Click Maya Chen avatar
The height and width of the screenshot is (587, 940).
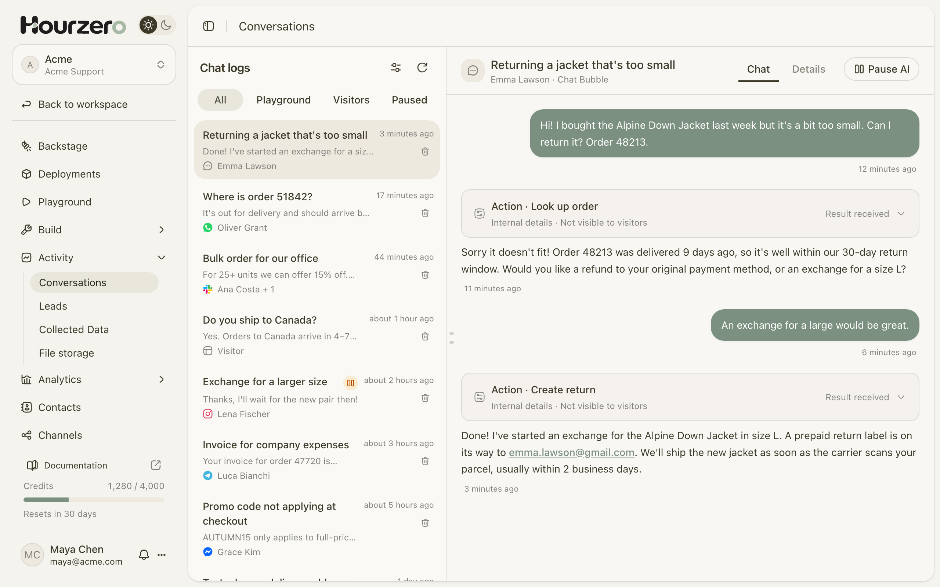point(32,555)
